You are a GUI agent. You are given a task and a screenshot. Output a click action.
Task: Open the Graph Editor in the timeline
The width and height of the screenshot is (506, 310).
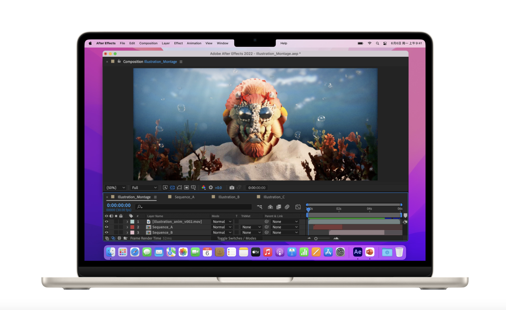click(298, 207)
